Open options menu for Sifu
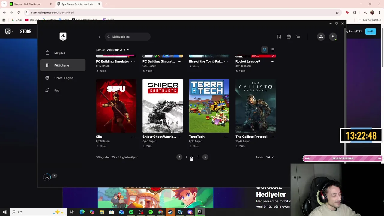 [133, 137]
